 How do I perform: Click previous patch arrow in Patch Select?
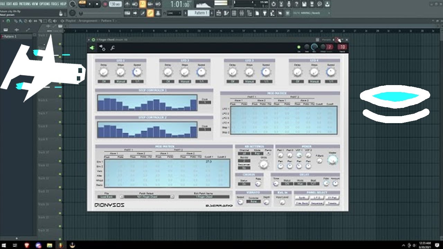coord(122,197)
